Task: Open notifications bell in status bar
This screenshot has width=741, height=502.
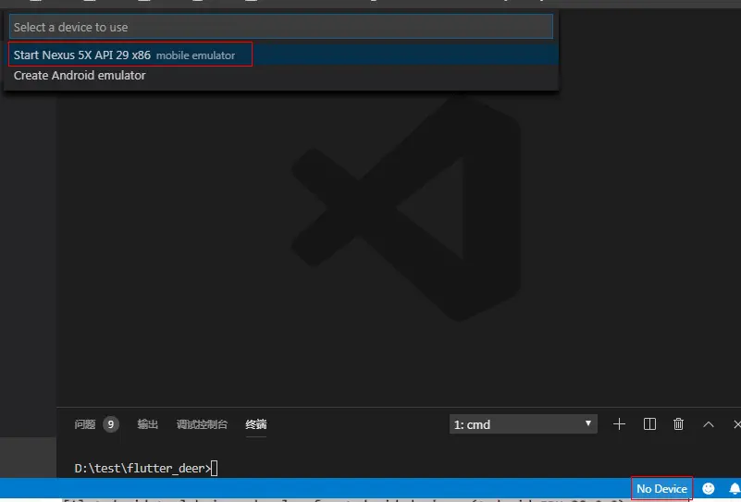Action: pos(735,489)
